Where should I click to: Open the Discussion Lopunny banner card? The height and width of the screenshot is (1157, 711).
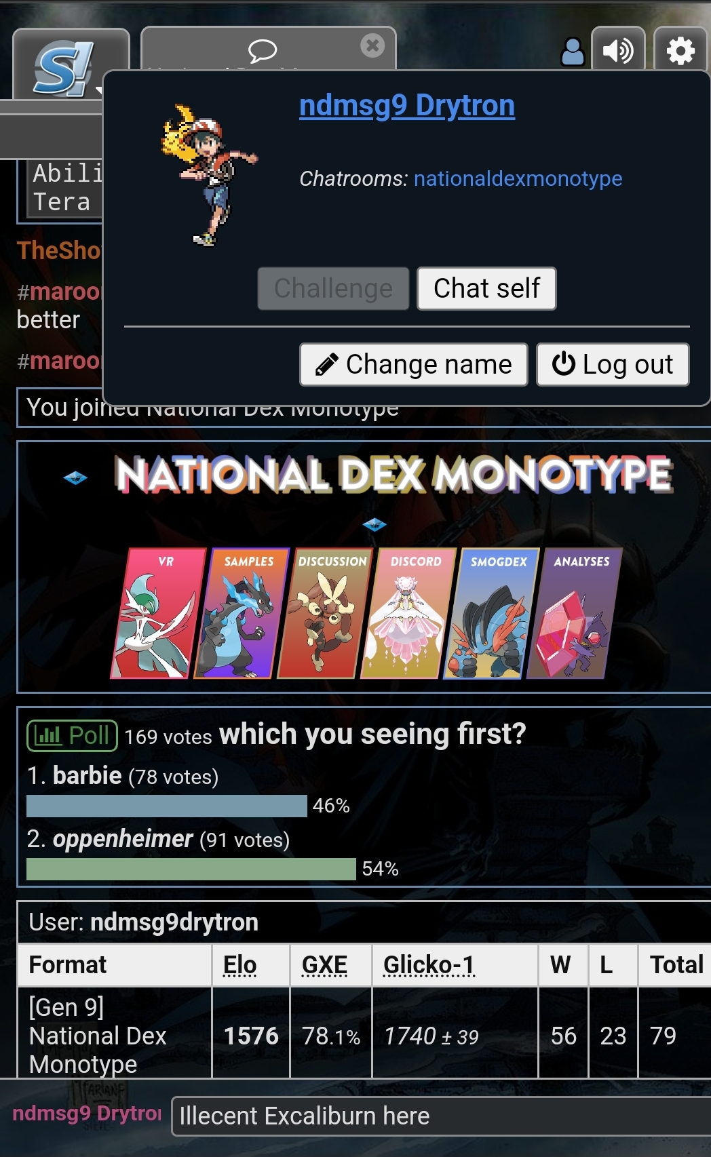click(324, 613)
